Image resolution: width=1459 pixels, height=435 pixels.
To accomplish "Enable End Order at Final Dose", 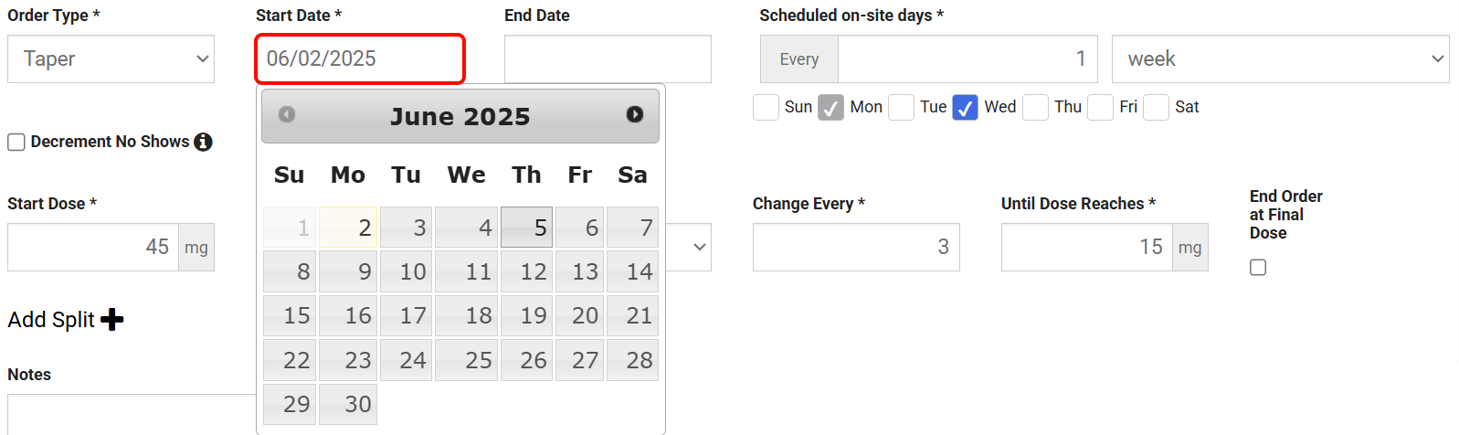I will click(x=1258, y=268).
